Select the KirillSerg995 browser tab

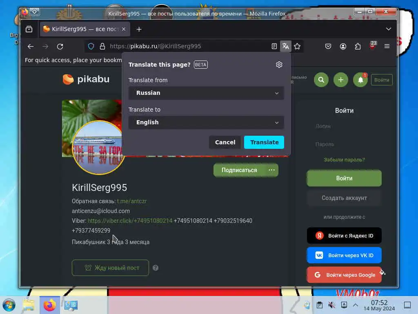85,29
